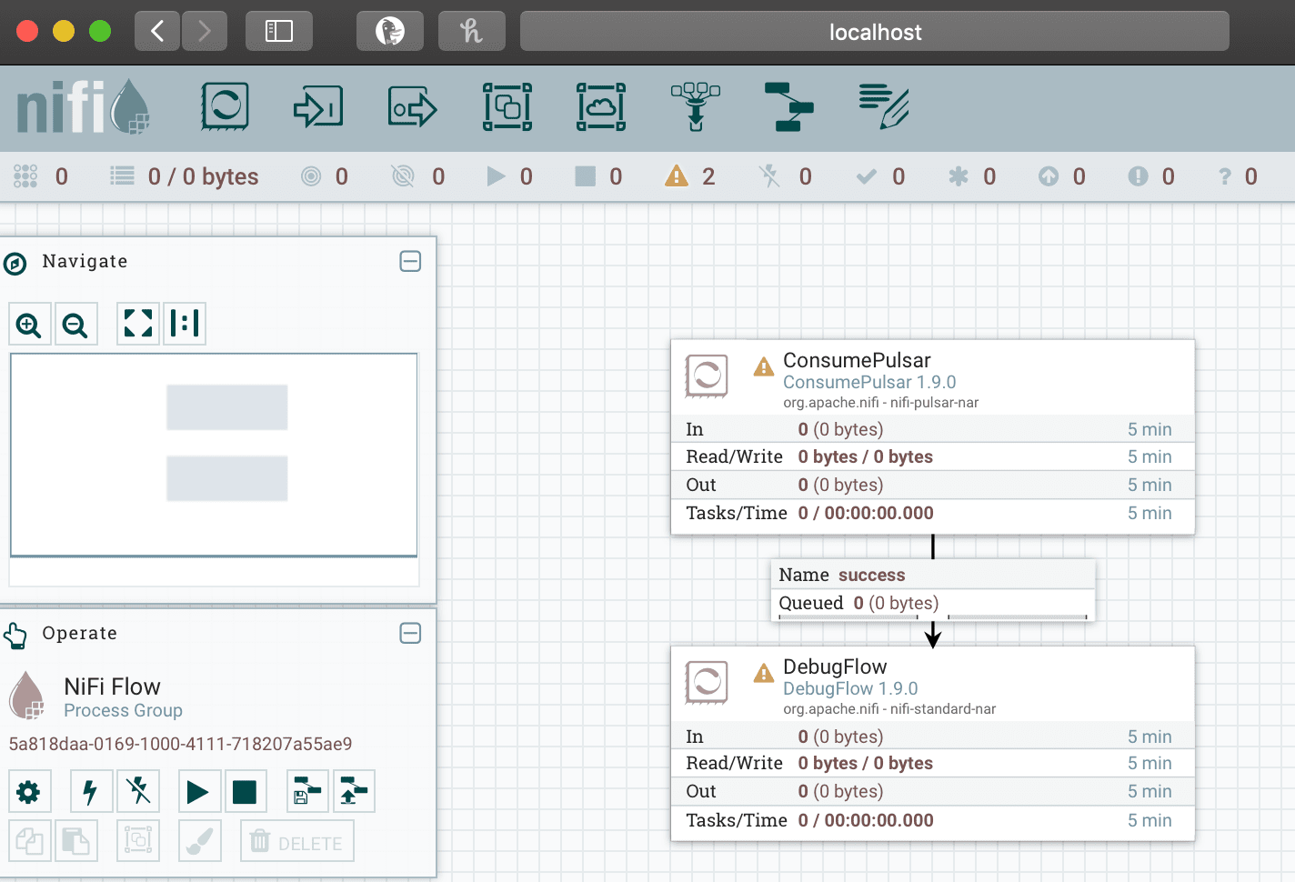The image size is (1295, 882).
Task: Click the warning icon on DebugFlow
Action: [764, 674]
